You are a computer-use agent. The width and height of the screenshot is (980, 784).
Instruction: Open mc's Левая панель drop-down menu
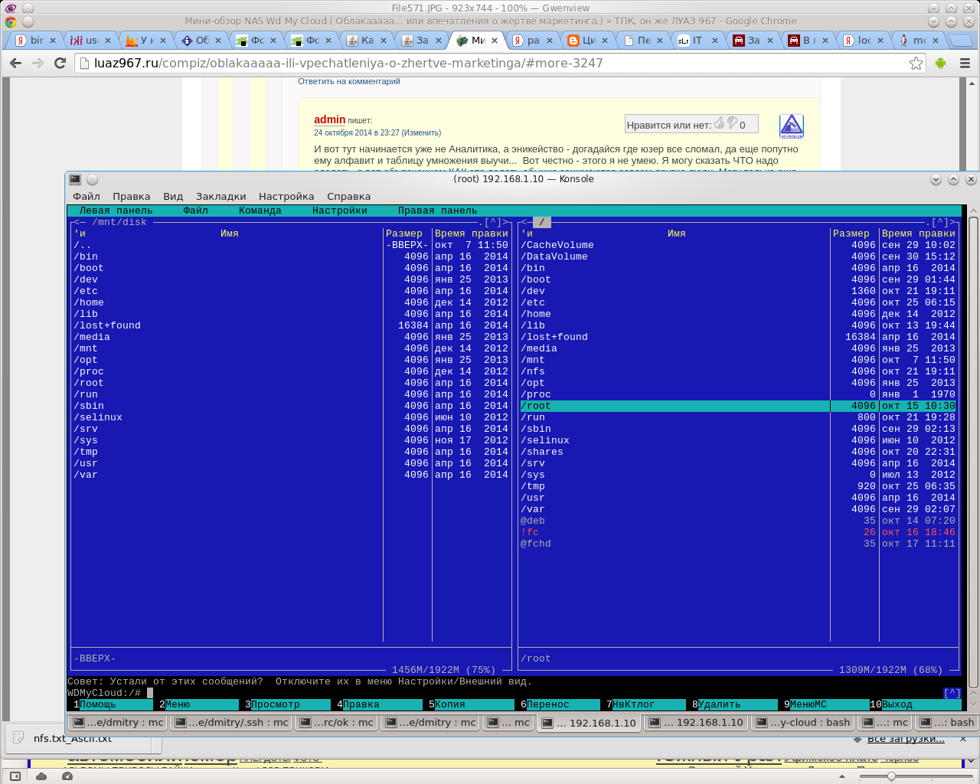pos(116,211)
